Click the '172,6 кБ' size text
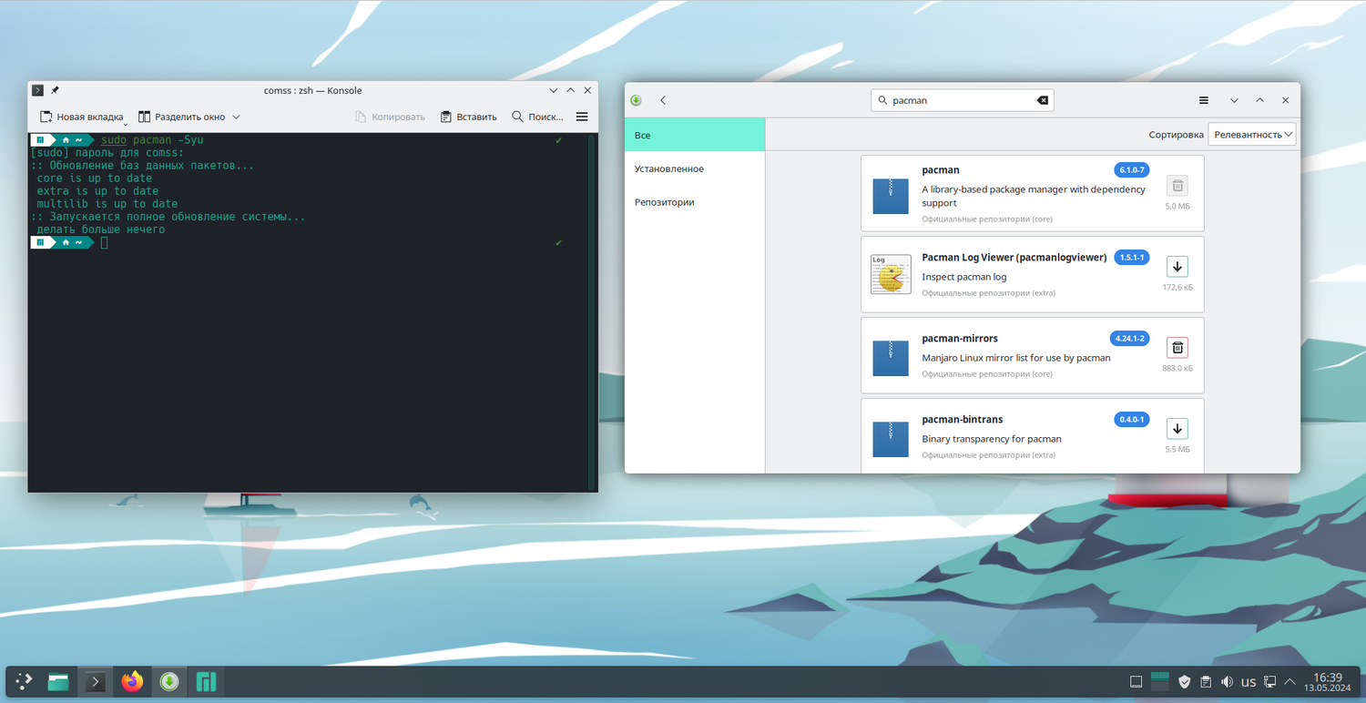This screenshot has width=1366, height=703. pyautogui.click(x=1177, y=288)
